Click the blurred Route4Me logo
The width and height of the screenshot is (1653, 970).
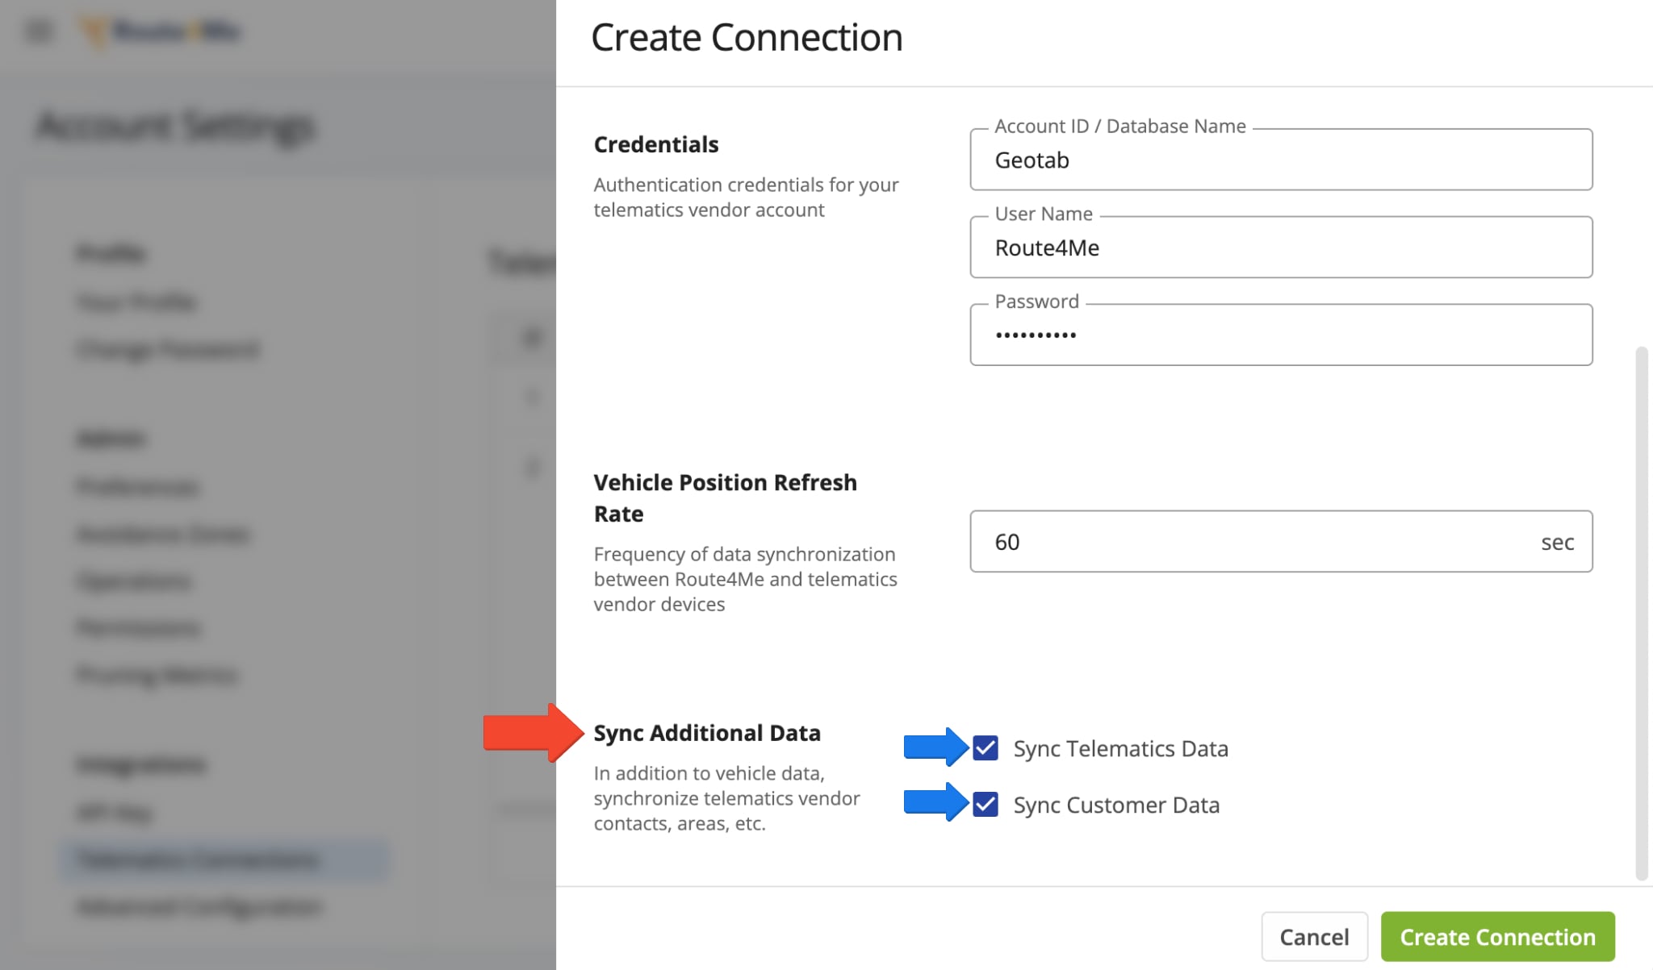point(161,31)
